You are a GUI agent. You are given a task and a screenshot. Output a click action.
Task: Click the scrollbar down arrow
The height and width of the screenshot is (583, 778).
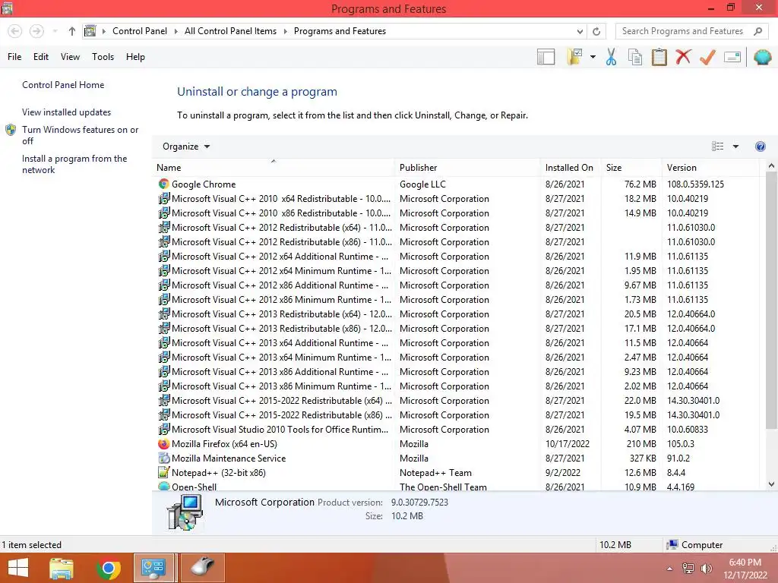coord(771,484)
